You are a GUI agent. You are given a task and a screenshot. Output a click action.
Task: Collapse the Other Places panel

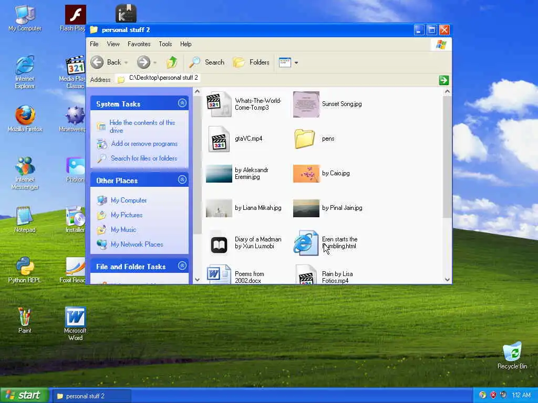182,179
